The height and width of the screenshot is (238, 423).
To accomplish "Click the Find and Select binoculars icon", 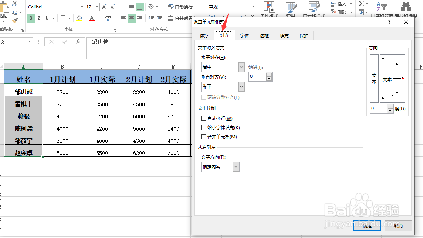I will coord(406,7).
